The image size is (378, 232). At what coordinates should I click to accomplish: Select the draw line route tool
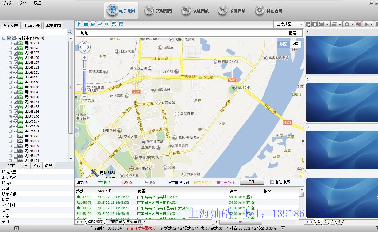100,24
